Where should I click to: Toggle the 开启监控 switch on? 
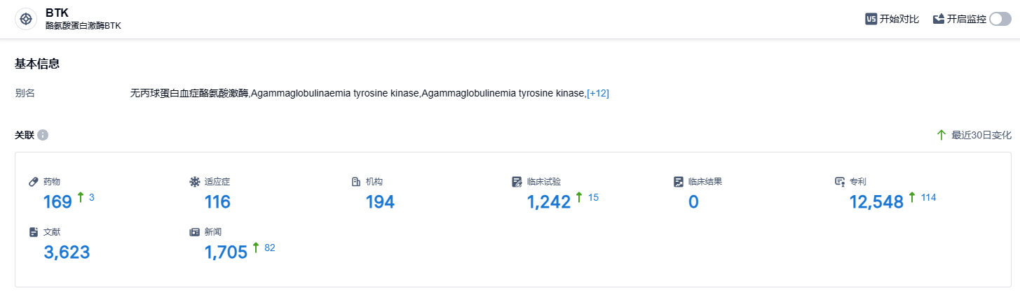pos(1000,19)
